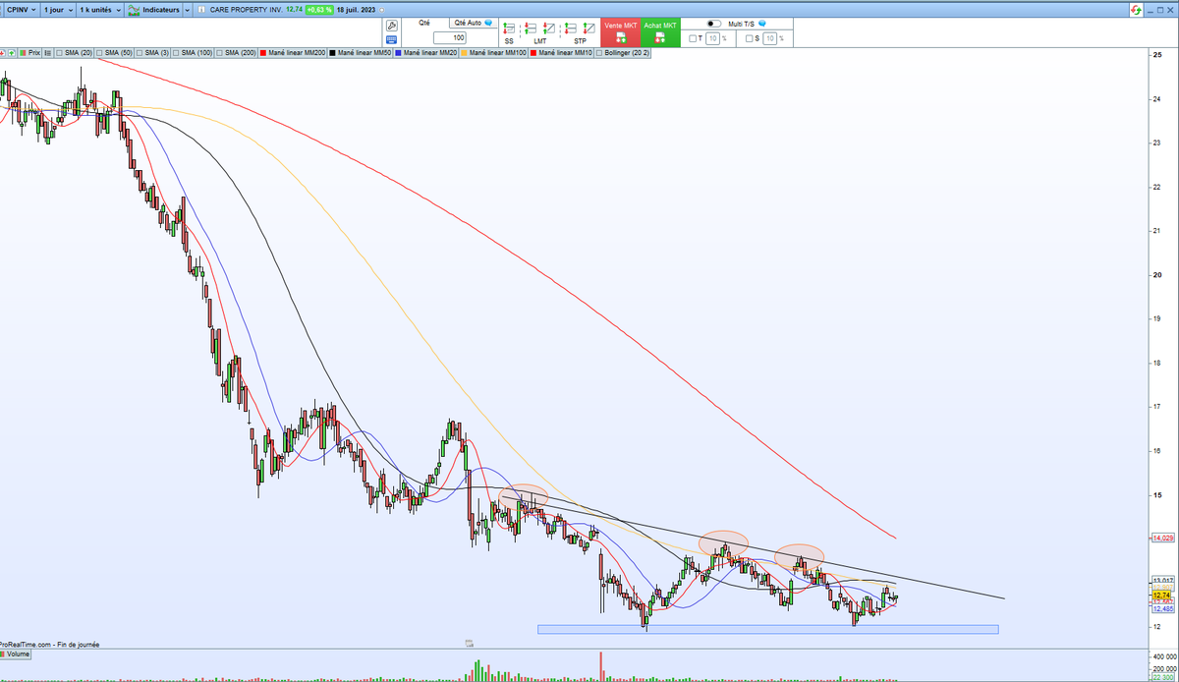
Task: Click the keyboard icon under the wrench
Action: pyautogui.click(x=391, y=40)
